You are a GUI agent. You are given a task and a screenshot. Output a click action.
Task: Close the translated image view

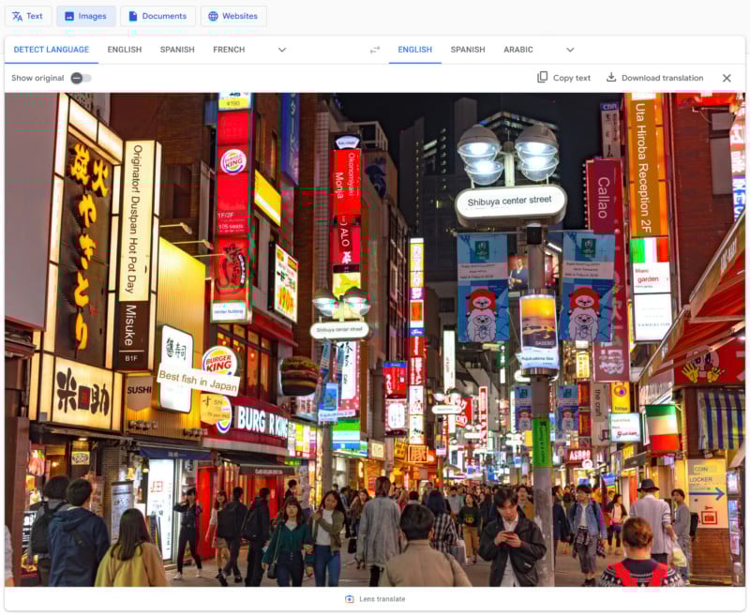pos(727,78)
